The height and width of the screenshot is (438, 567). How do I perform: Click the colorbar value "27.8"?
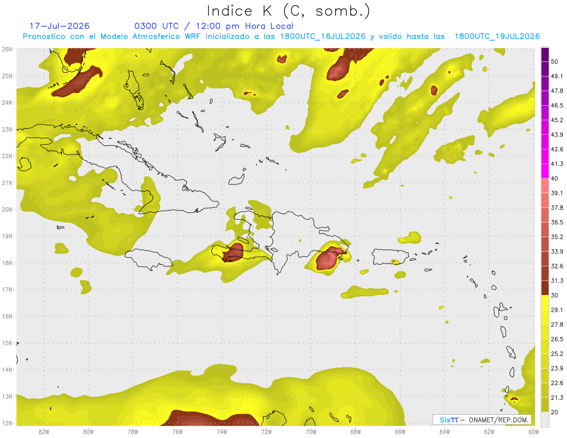tap(557, 325)
